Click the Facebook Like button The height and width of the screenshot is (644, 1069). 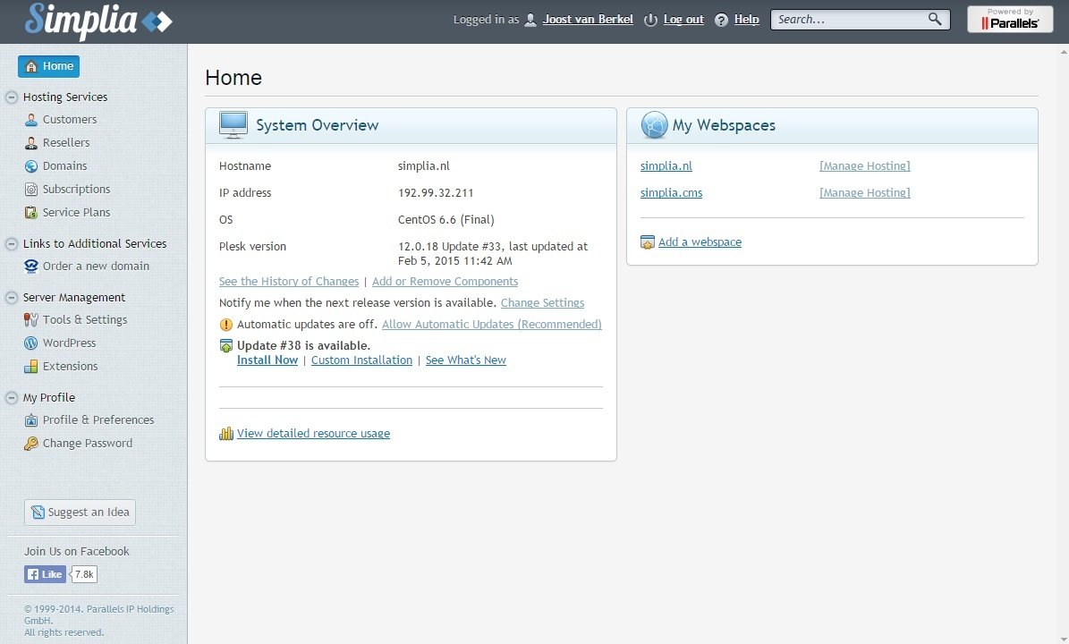45,574
